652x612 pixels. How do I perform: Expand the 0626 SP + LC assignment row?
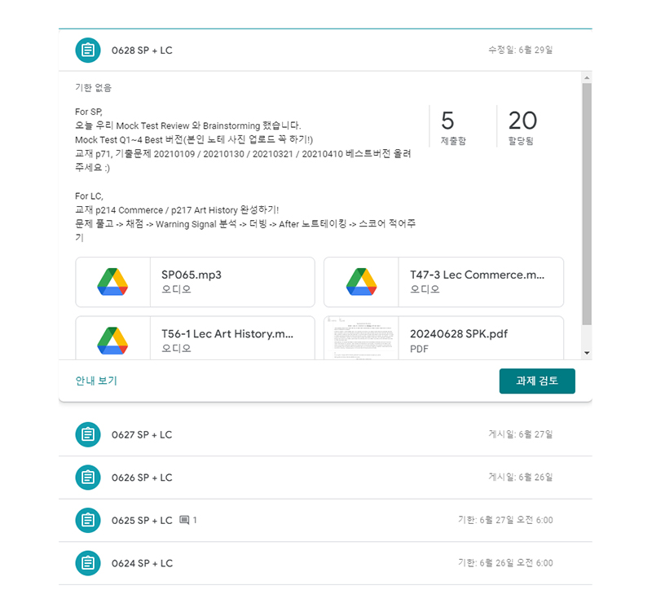326,478
